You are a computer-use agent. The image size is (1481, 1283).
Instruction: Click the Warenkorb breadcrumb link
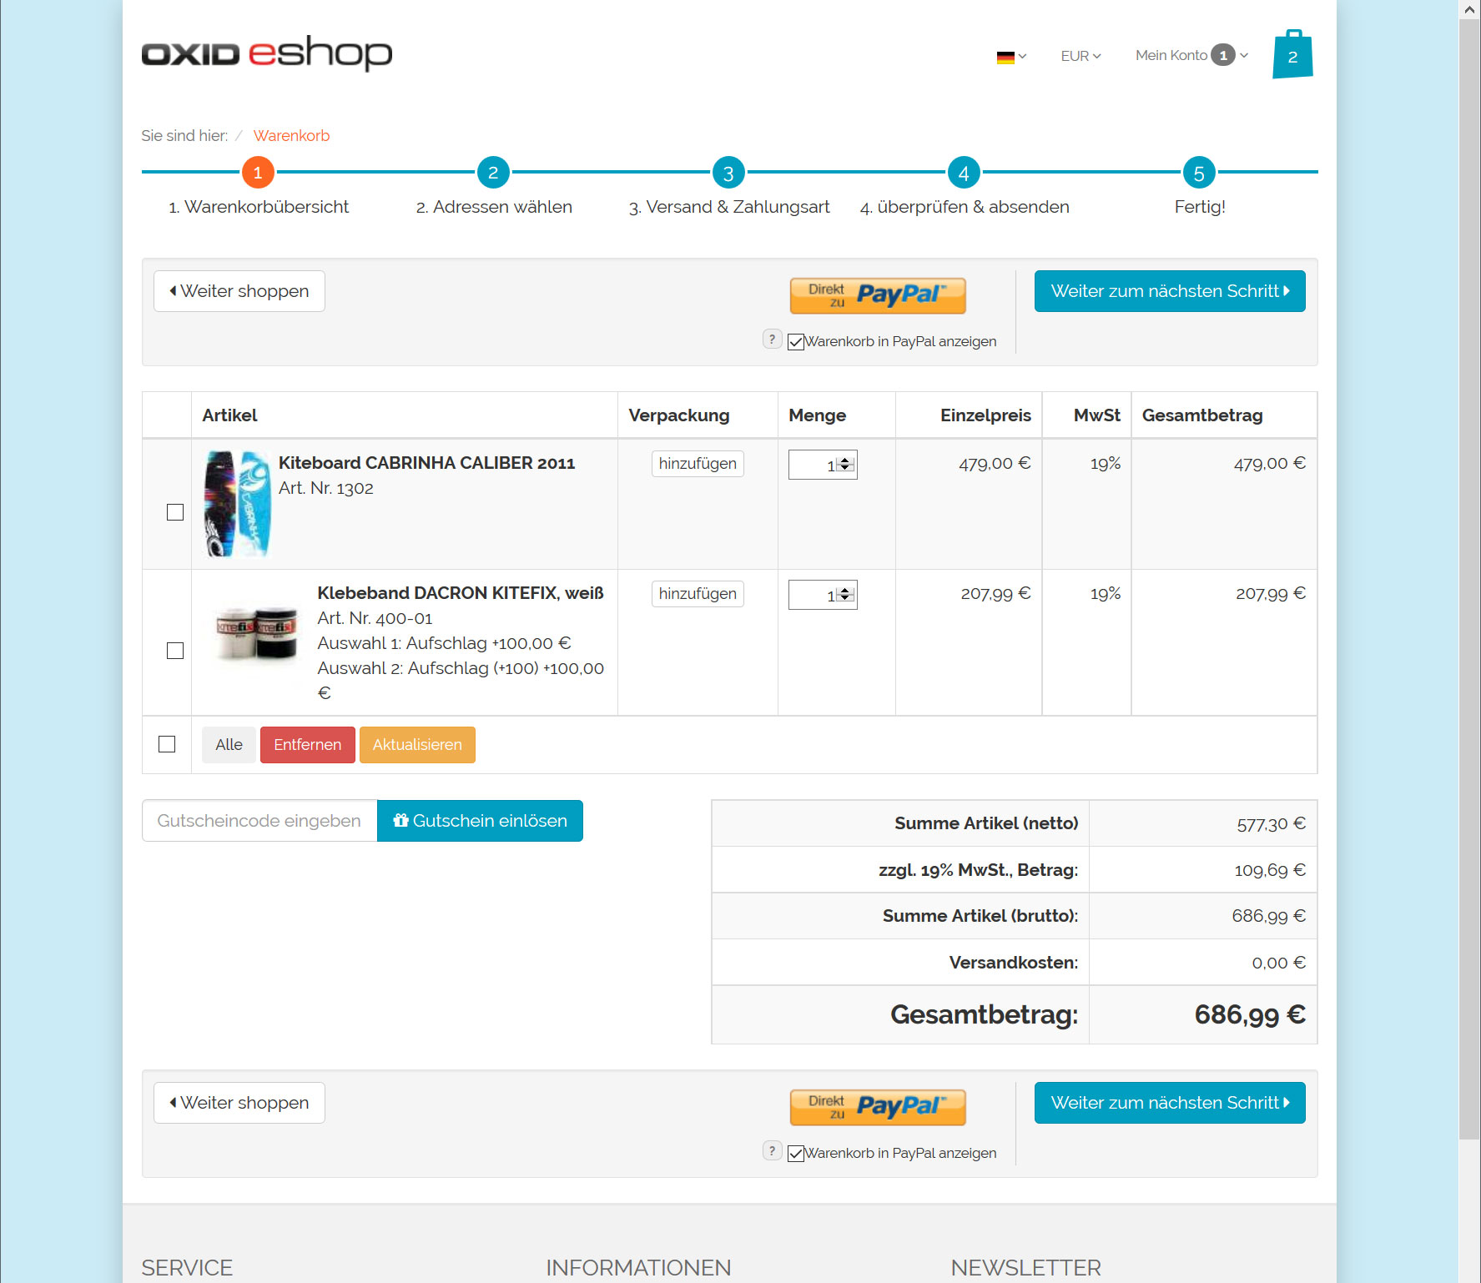pyautogui.click(x=291, y=136)
